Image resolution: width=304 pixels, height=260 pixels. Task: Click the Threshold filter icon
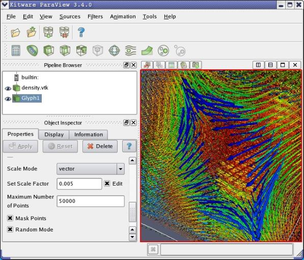(81, 50)
